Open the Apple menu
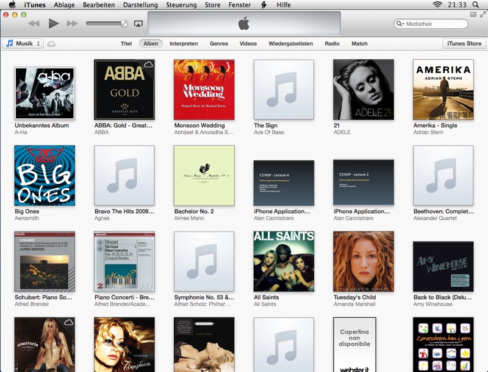Viewport: 488px width, 372px height. pos(12,5)
